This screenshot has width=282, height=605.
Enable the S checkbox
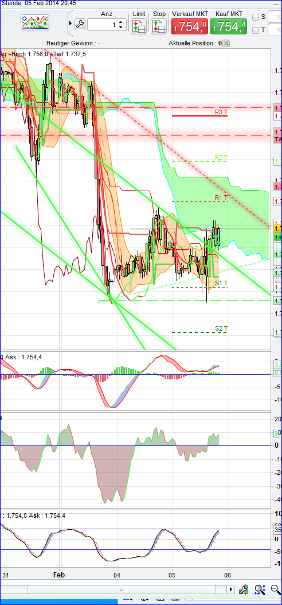[256, 17]
